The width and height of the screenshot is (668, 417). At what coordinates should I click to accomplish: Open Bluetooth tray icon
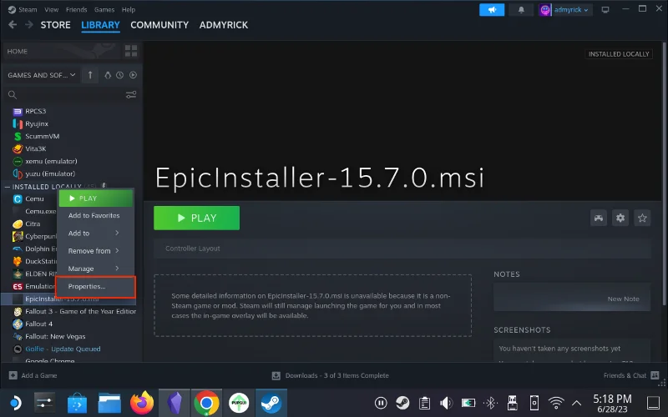click(x=490, y=403)
